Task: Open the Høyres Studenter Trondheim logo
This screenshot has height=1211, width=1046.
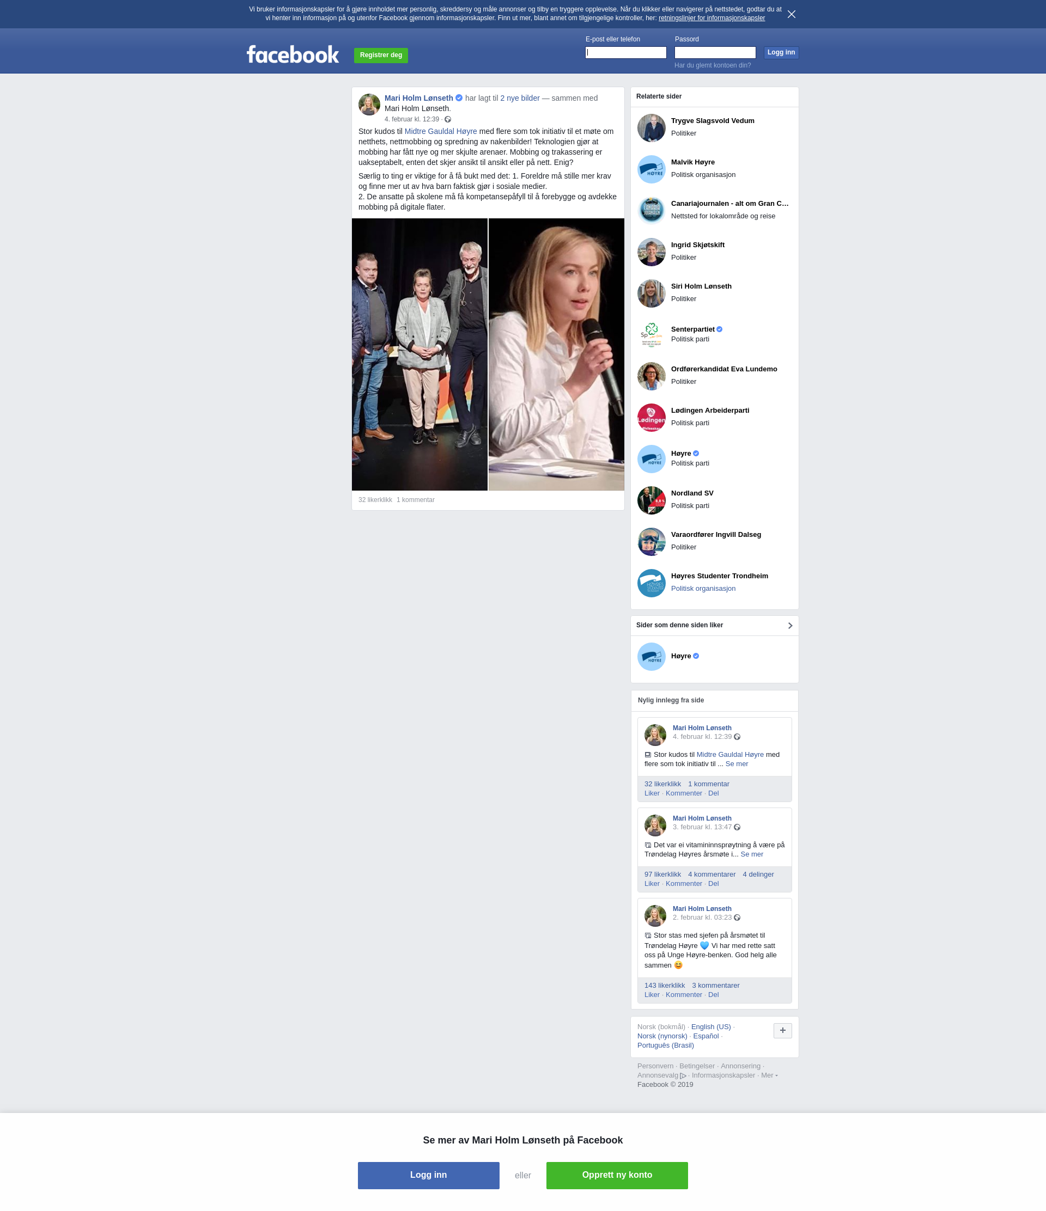Action: (652, 583)
